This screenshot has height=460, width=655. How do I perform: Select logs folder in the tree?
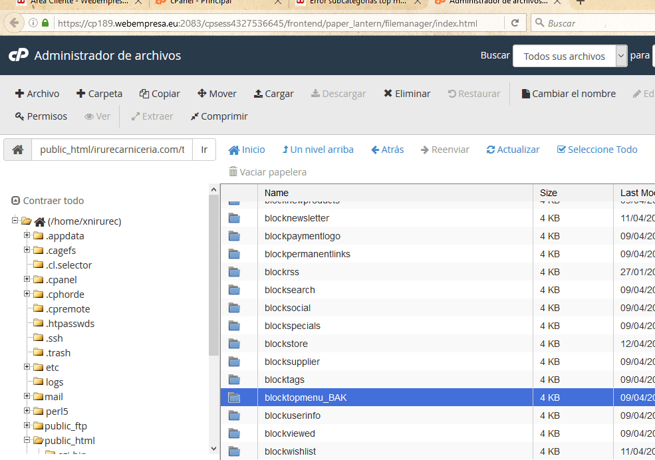55,382
